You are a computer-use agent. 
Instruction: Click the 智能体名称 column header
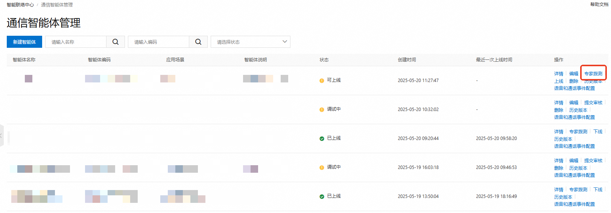[24, 60]
